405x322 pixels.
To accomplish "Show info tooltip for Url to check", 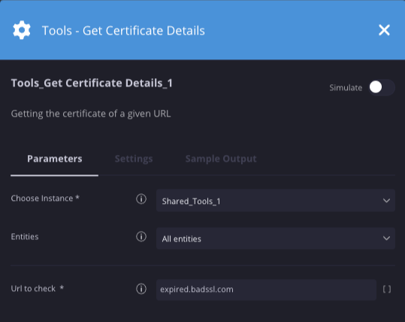I will point(141,289).
